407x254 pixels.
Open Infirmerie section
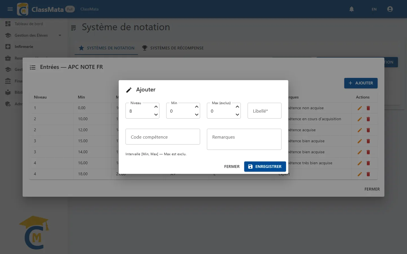(24, 47)
